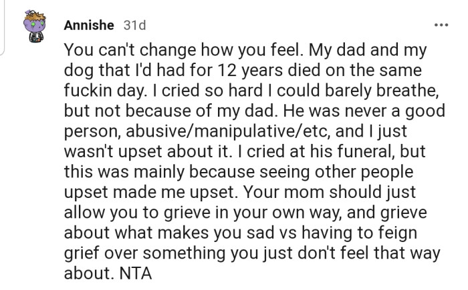Screen dimensions: 468x290
Task: Open the three-dot comment options menu
Action: click(x=441, y=25)
